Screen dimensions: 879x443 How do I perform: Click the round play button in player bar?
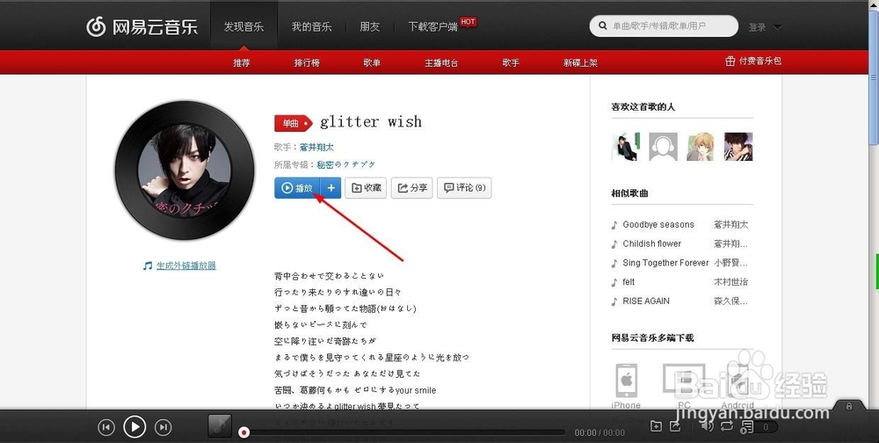(x=134, y=427)
